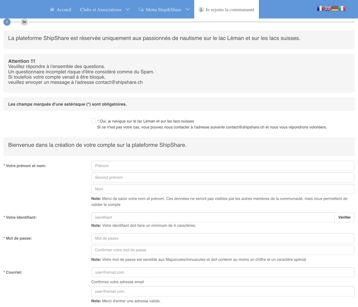Pick the Italian flag language
The width and height of the screenshot is (358, 307).
342,8
